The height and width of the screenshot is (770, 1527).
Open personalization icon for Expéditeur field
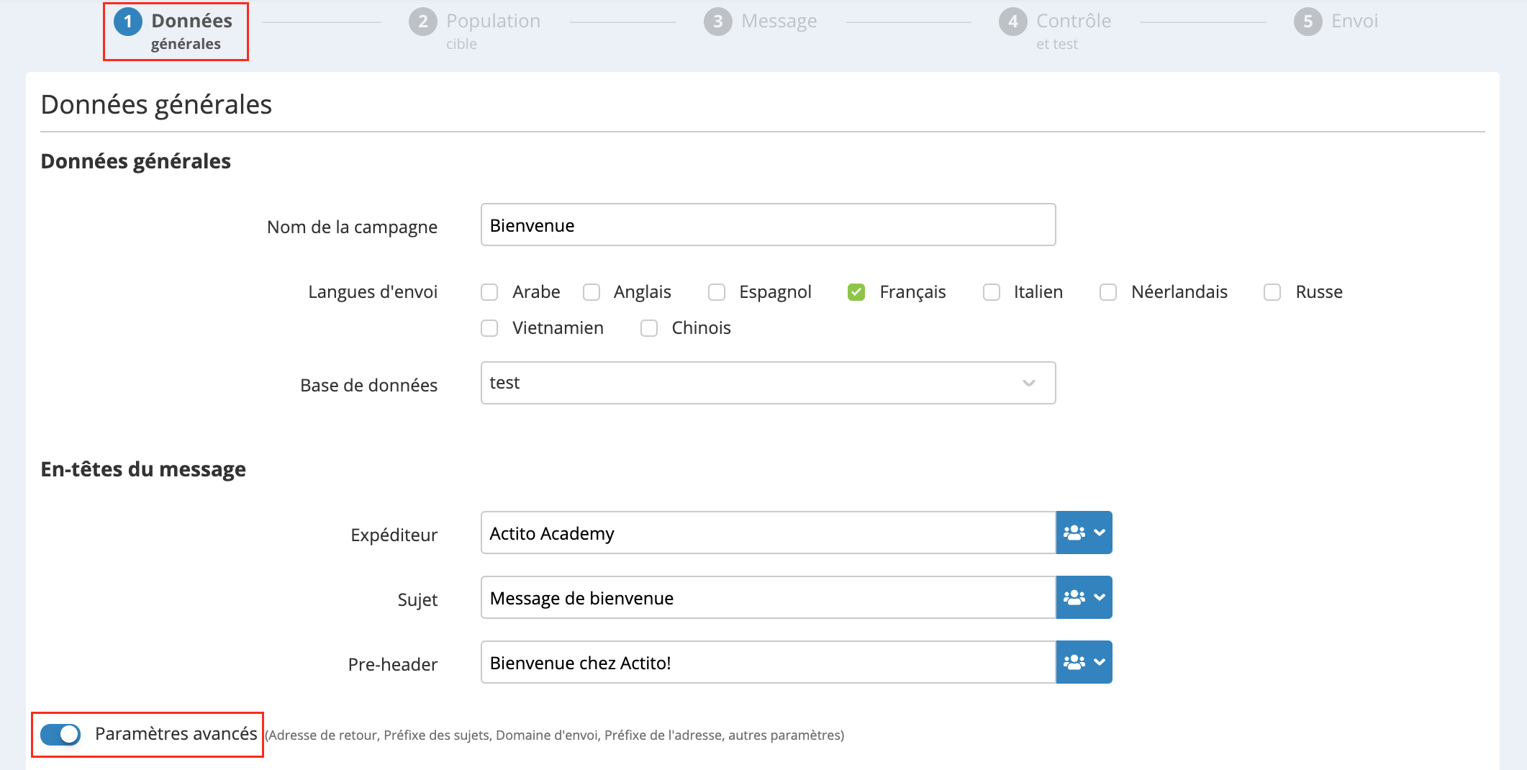click(1074, 533)
